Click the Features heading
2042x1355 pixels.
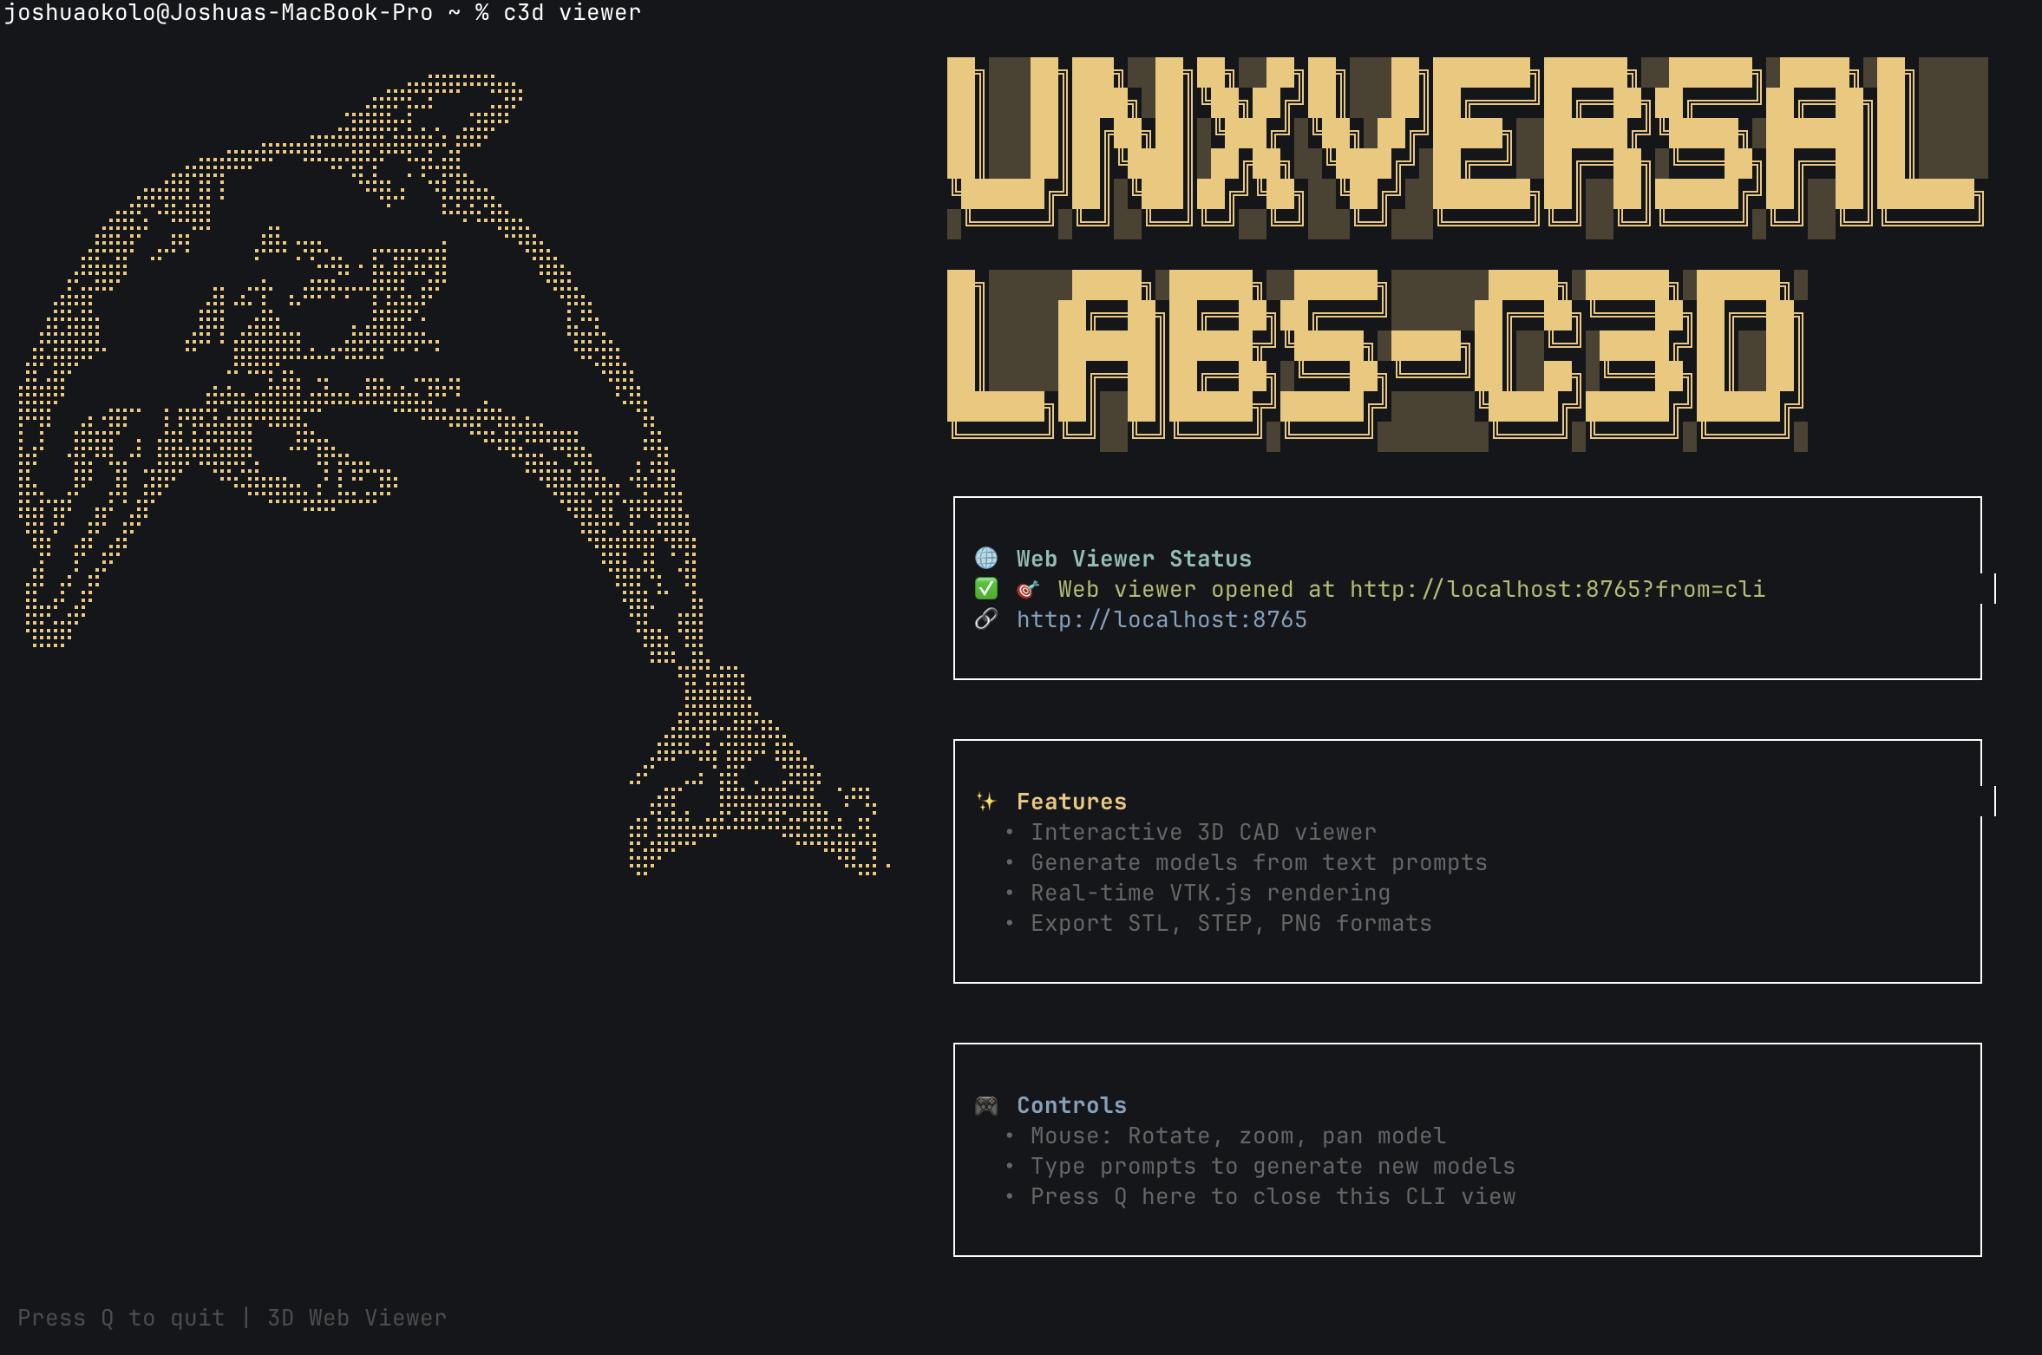click(x=1071, y=802)
